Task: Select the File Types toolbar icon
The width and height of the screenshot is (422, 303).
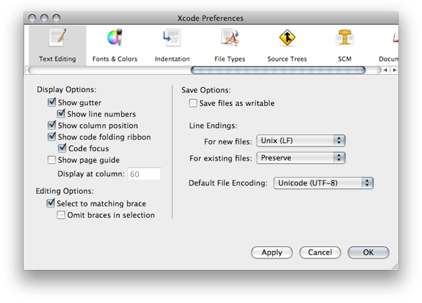Action: (230, 38)
